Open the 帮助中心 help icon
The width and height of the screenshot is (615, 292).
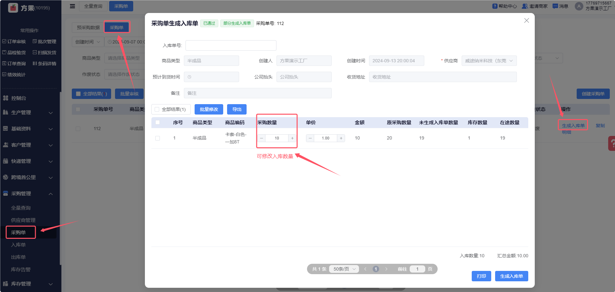pyautogui.click(x=495, y=6)
